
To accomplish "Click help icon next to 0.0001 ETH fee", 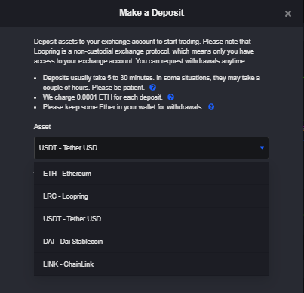I will pos(170,97).
